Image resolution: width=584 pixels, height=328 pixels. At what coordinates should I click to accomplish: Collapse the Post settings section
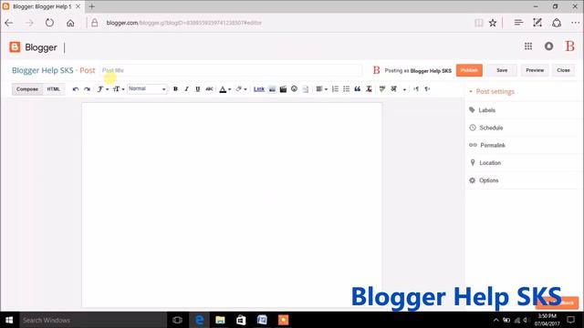tap(492, 91)
